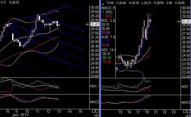Image resolution: width=191 pixels, height=117 pixels.
Task: Click 29.50 on the right price axis
Action: [x=186, y=12]
